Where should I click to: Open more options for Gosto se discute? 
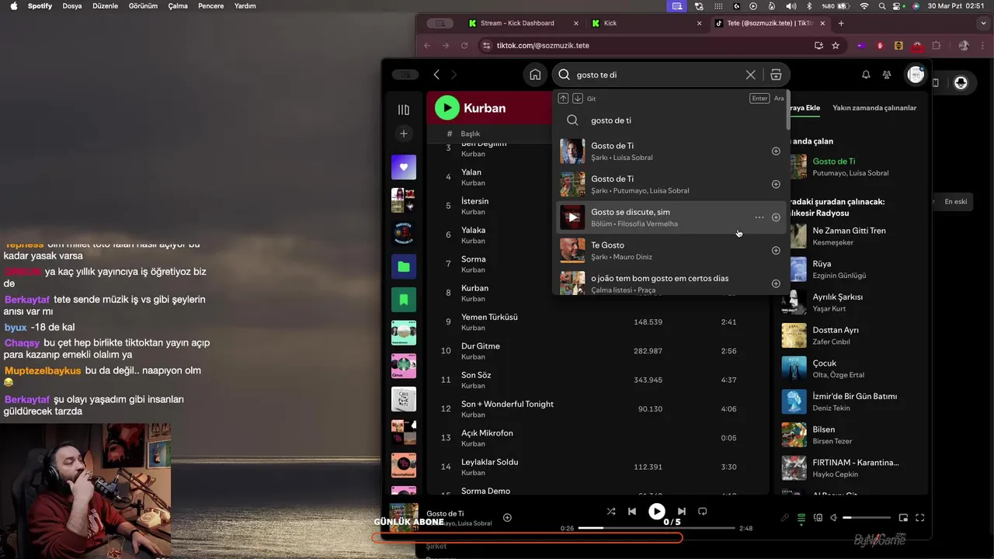759,217
